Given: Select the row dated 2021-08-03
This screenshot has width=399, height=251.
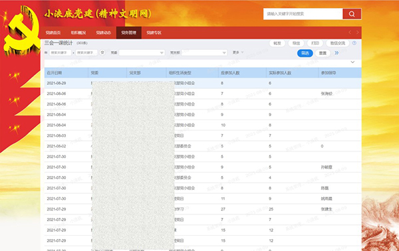Looking at the screenshot, I should click(x=203, y=135).
